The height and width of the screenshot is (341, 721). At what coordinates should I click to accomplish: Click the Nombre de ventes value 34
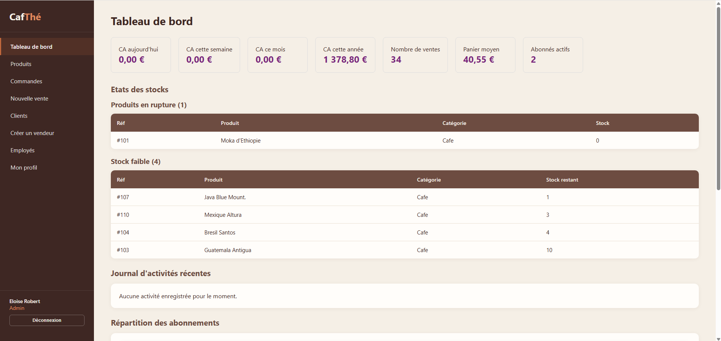(x=396, y=60)
